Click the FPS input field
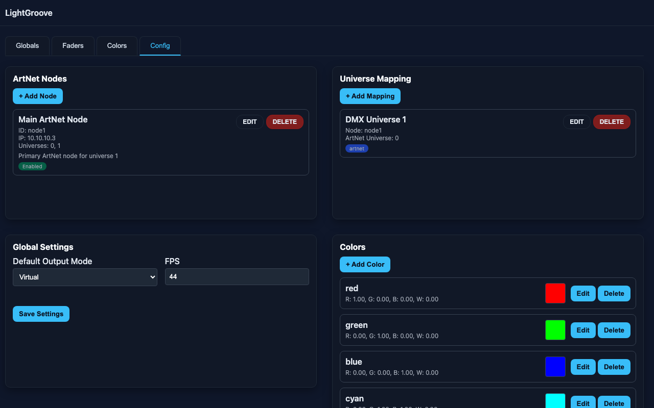Screen dimensions: 654x408 (x=237, y=276)
